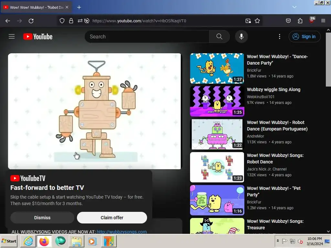
Task: Click Robot Dance (European Portuguese) title
Action: 277,126
